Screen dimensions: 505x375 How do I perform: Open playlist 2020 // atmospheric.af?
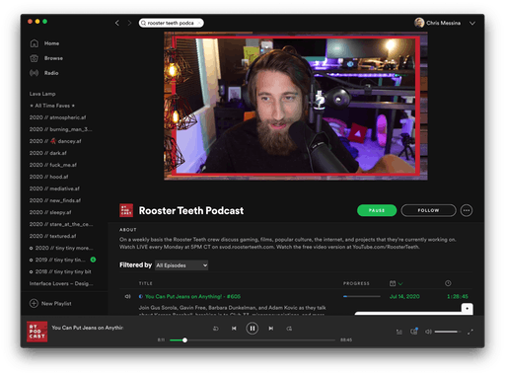tap(57, 117)
